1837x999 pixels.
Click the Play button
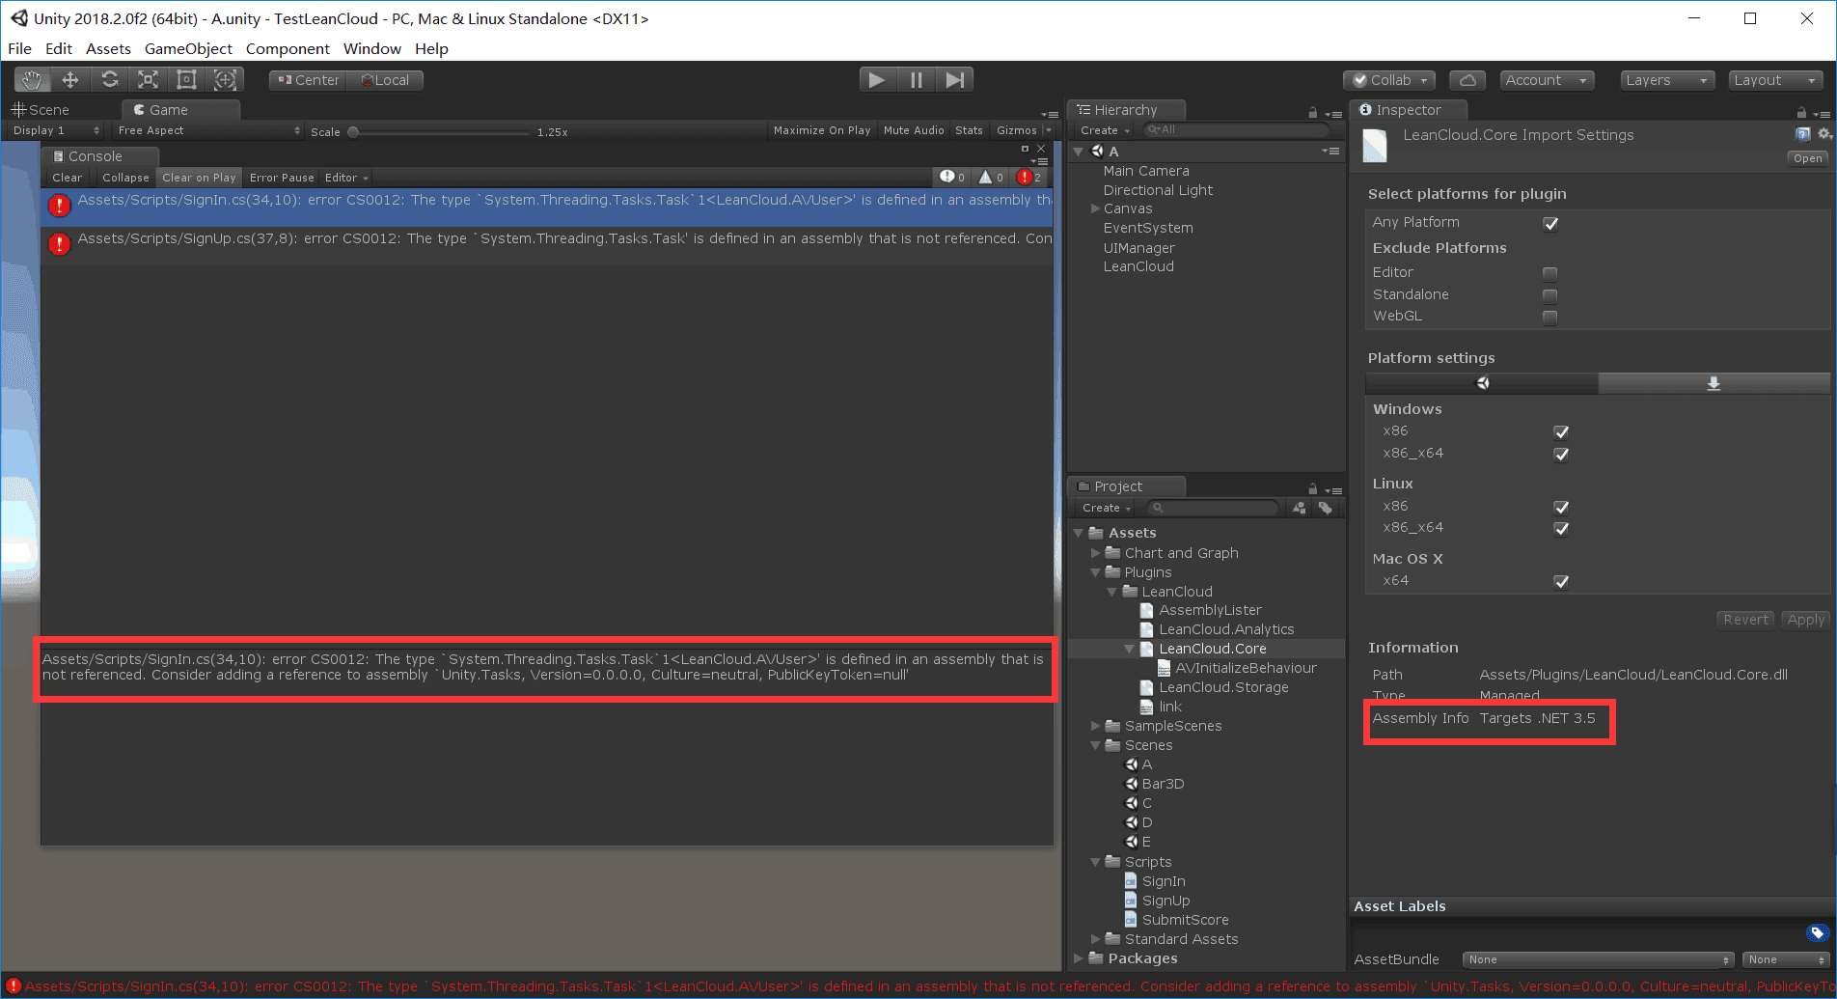point(877,80)
